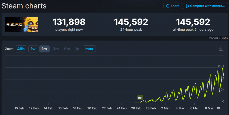Click the Rel release marker on chart
Viewport: 229px width, 115px height.
point(140,98)
